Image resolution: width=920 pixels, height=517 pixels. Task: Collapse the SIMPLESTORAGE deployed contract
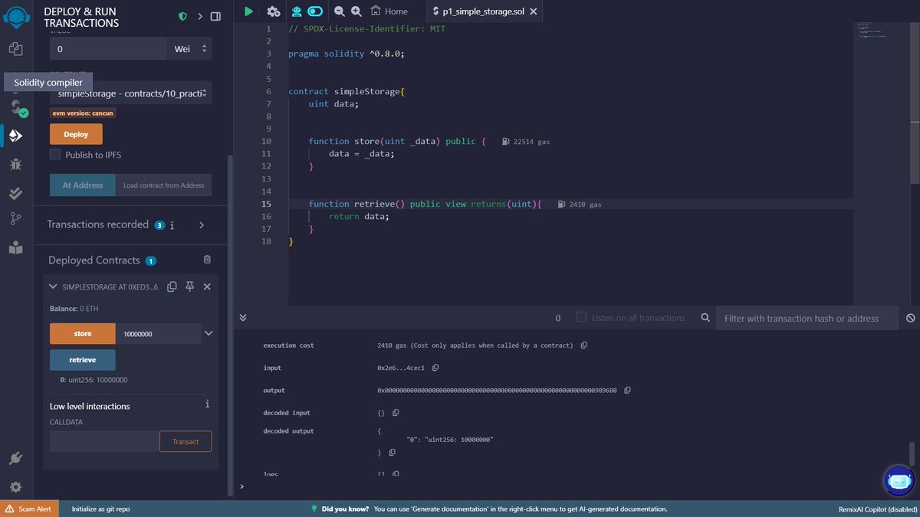coord(53,286)
